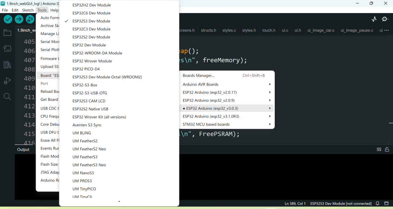Open the Sketch menu
The image size is (393, 209).
pyautogui.click(x=28, y=10)
